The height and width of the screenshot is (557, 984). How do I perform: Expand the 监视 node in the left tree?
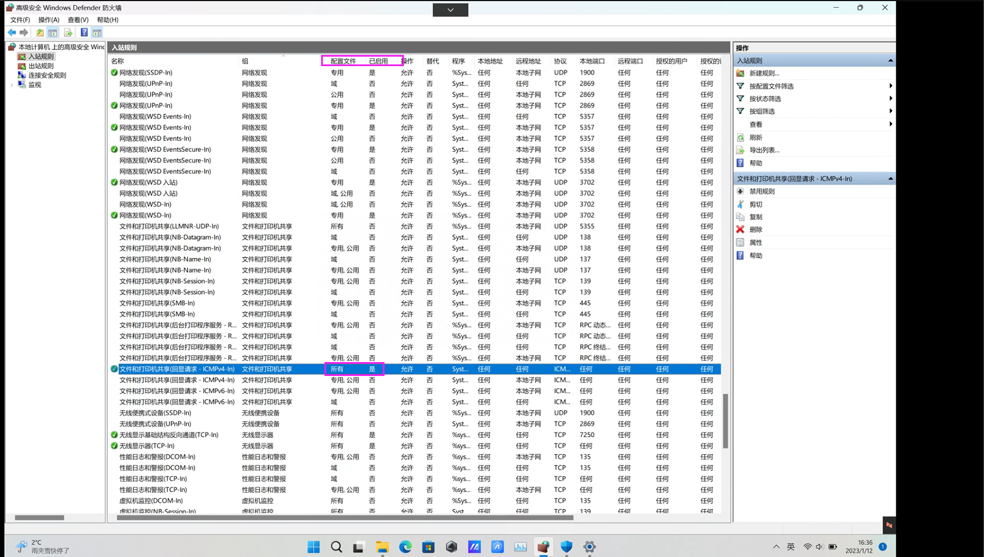[x=12, y=84]
